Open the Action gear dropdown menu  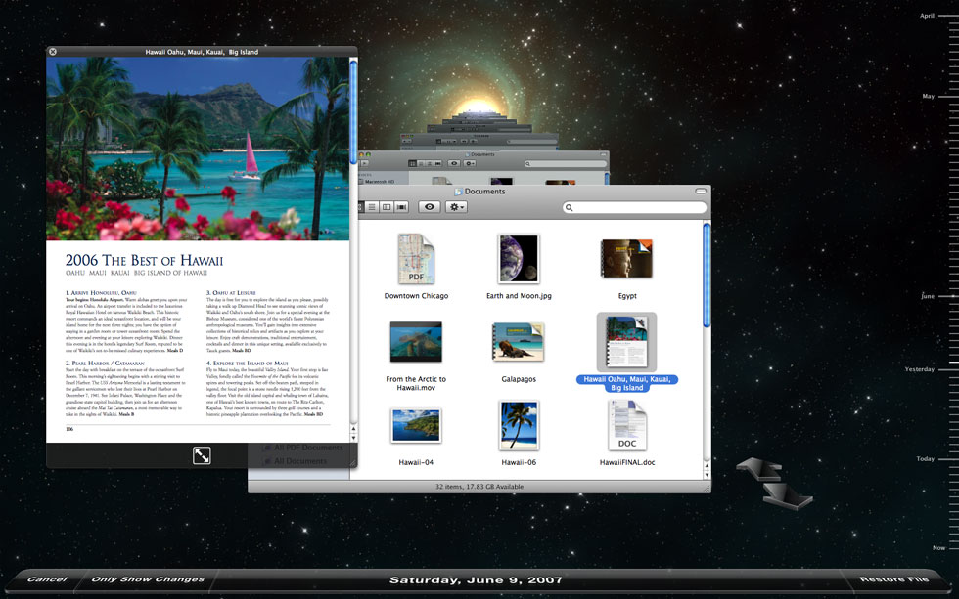(456, 207)
